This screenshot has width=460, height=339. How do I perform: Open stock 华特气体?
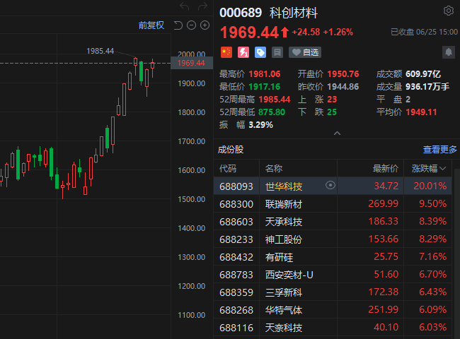click(x=284, y=310)
